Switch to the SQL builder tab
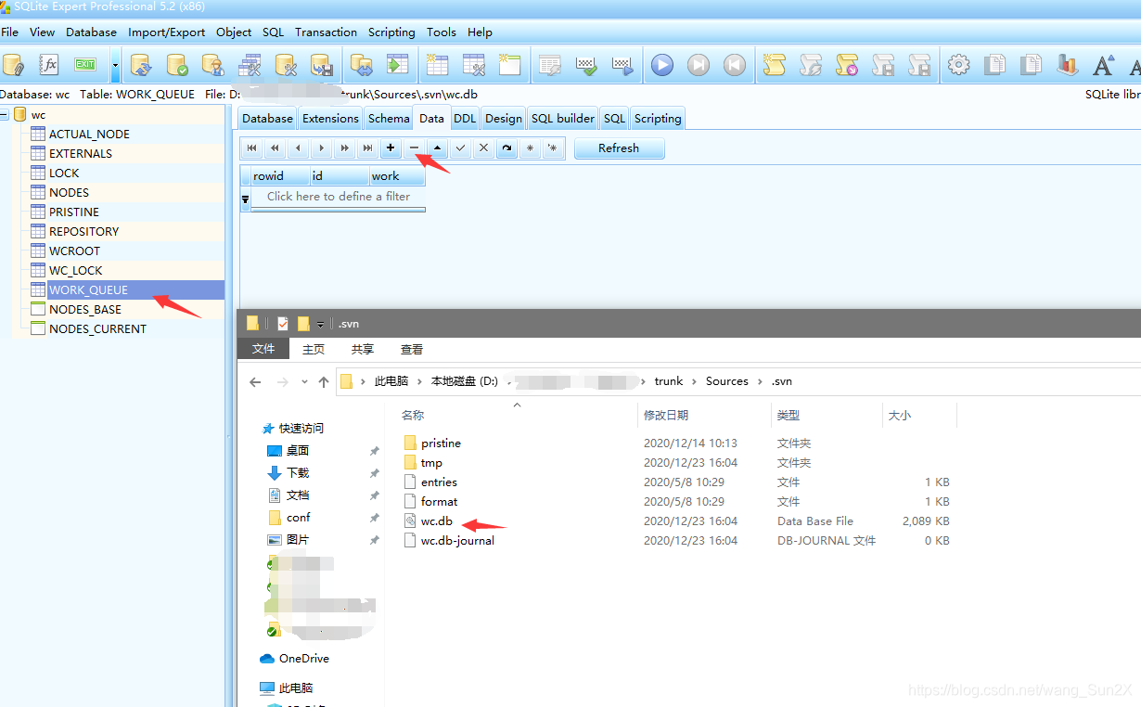This screenshot has width=1141, height=707. click(563, 119)
